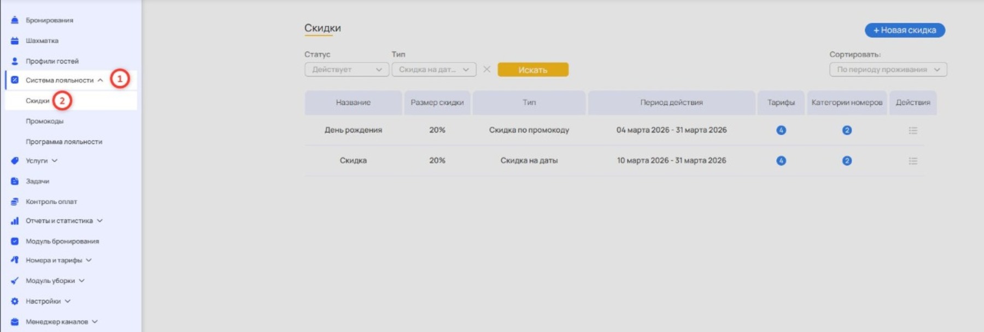Screen dimensions: 984x332
Task: Click the Модуль бронирования icon
Action: click(15, 241)
